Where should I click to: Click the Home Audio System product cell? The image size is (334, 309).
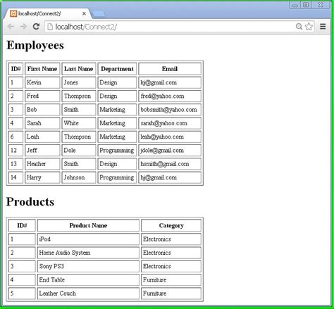pyautogui.click(x=88, y=253)
